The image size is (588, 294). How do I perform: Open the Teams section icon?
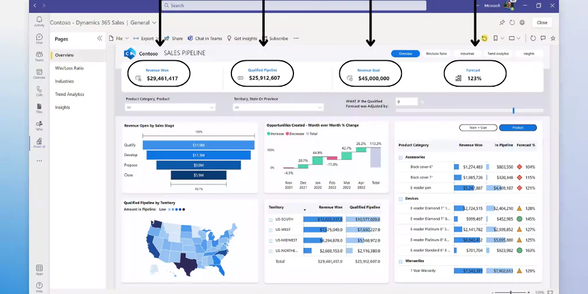(x=39, y=56)
